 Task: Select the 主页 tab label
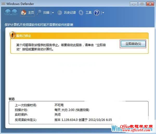click(31, 12)
